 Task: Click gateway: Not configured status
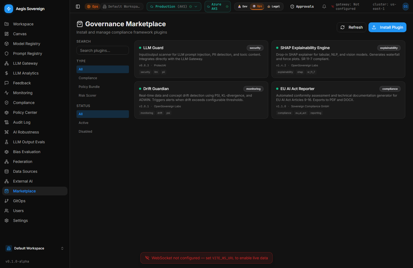click(348, 7)
